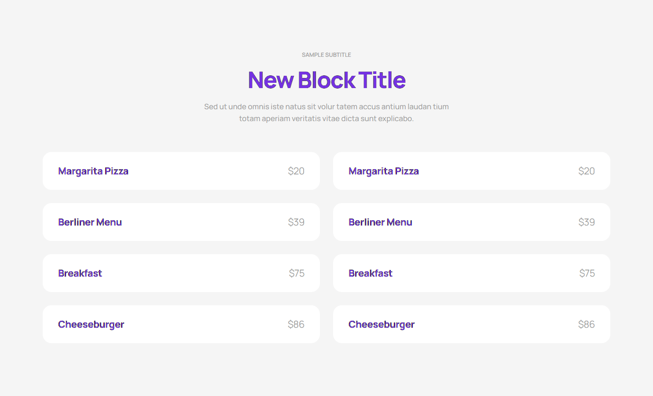Image resolution: width=653 pixels, height=396 pixels.
Task: Click the description paragraph below the title
Action: [x=326, y=112]
